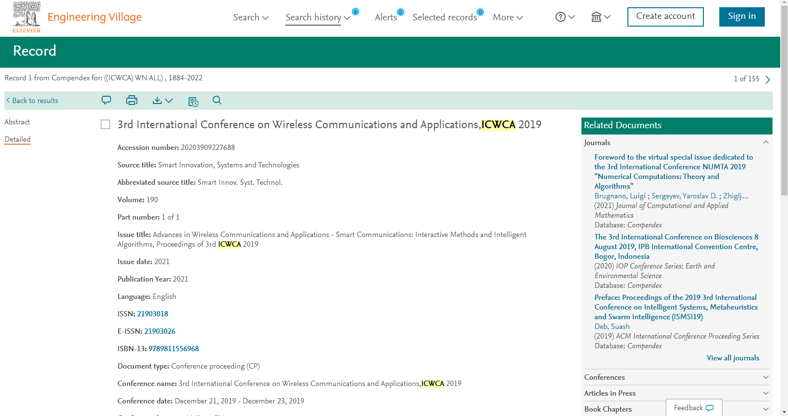Click the '1 of 155' record counter
The width and height of the screenshot is (788, 416).
[746, 79]
